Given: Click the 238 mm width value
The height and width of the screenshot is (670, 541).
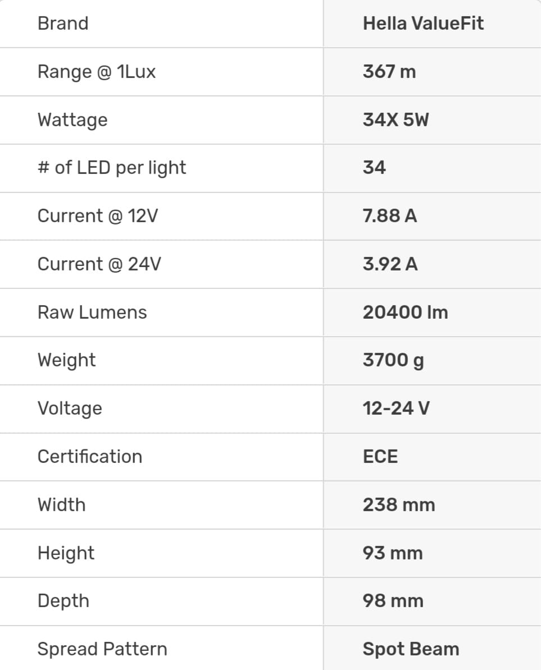Looking at the screenshot, I should click(399, 505).
